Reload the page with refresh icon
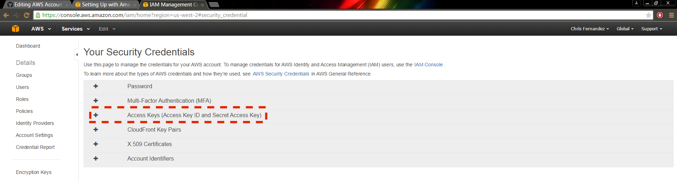 tap(26, 15)
